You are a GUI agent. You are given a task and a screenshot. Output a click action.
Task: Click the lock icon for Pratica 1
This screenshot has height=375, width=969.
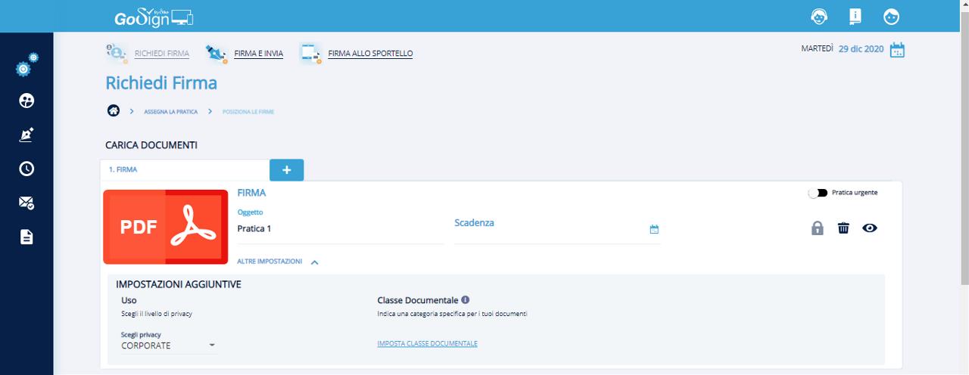[x=817, y=228]
